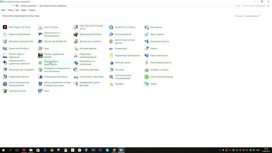The image size is (272, 153).
Task: Open the Экран display icon
Action: pyautogui.click(x=146, y=84)
